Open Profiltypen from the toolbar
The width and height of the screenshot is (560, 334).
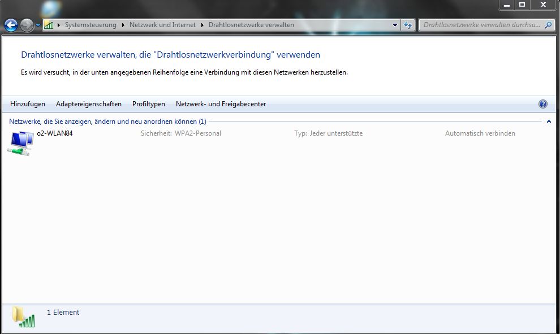(x=149, y=104)
